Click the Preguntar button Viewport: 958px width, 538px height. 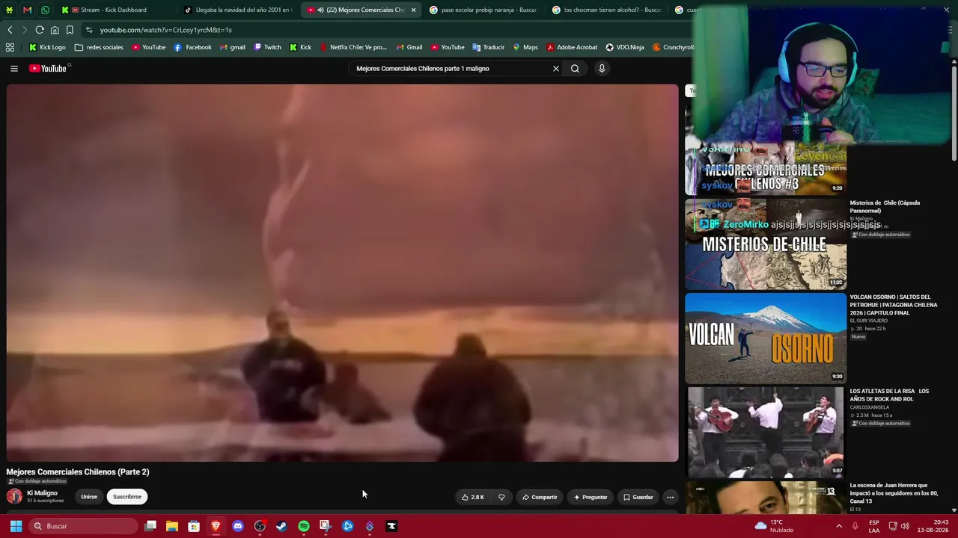click(591, 497)
